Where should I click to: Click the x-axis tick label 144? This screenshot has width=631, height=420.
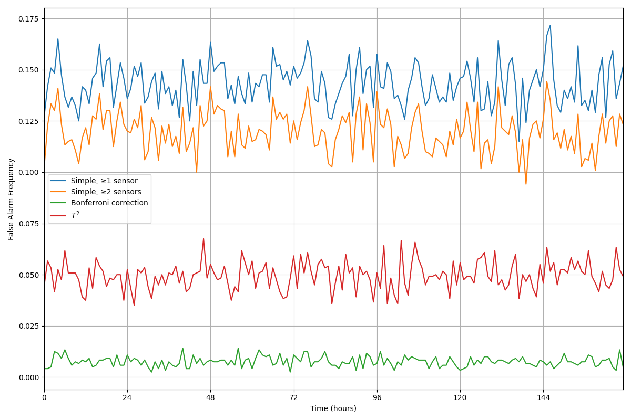tap(543, 398)
